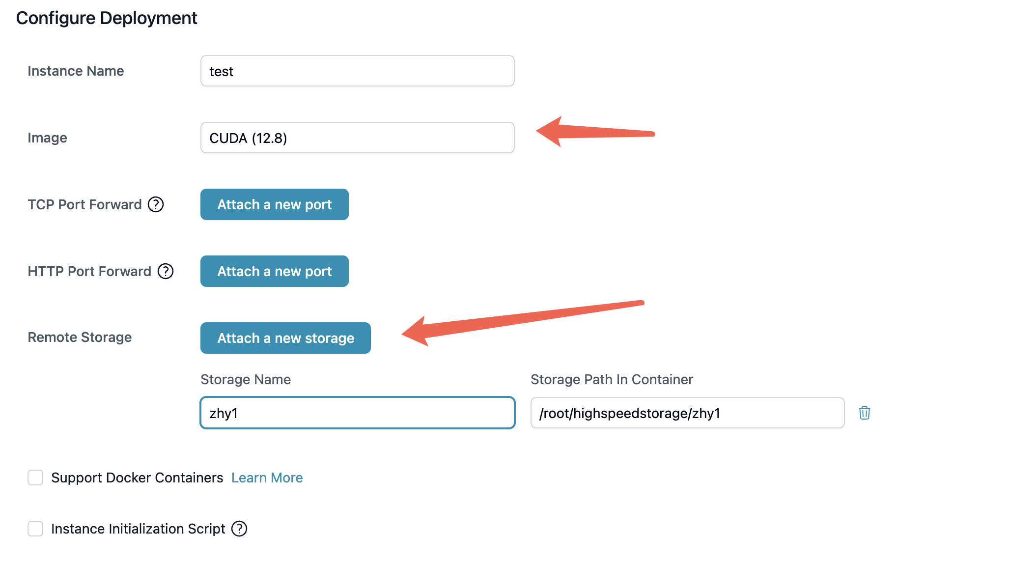Click the Remote Storage label
This screenshot has height=563, width=1010.
pos(80,337)
